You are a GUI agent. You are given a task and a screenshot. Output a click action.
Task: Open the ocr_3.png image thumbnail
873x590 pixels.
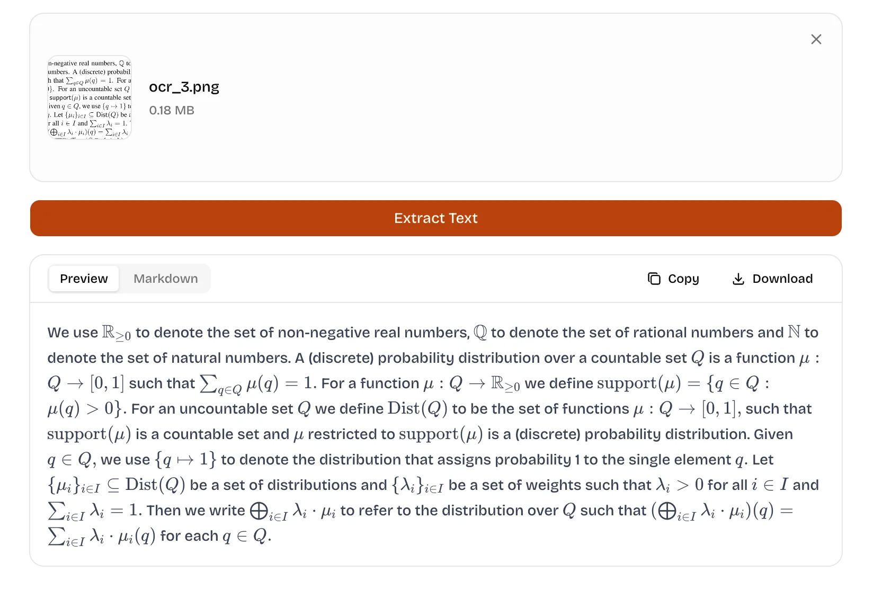90,97
